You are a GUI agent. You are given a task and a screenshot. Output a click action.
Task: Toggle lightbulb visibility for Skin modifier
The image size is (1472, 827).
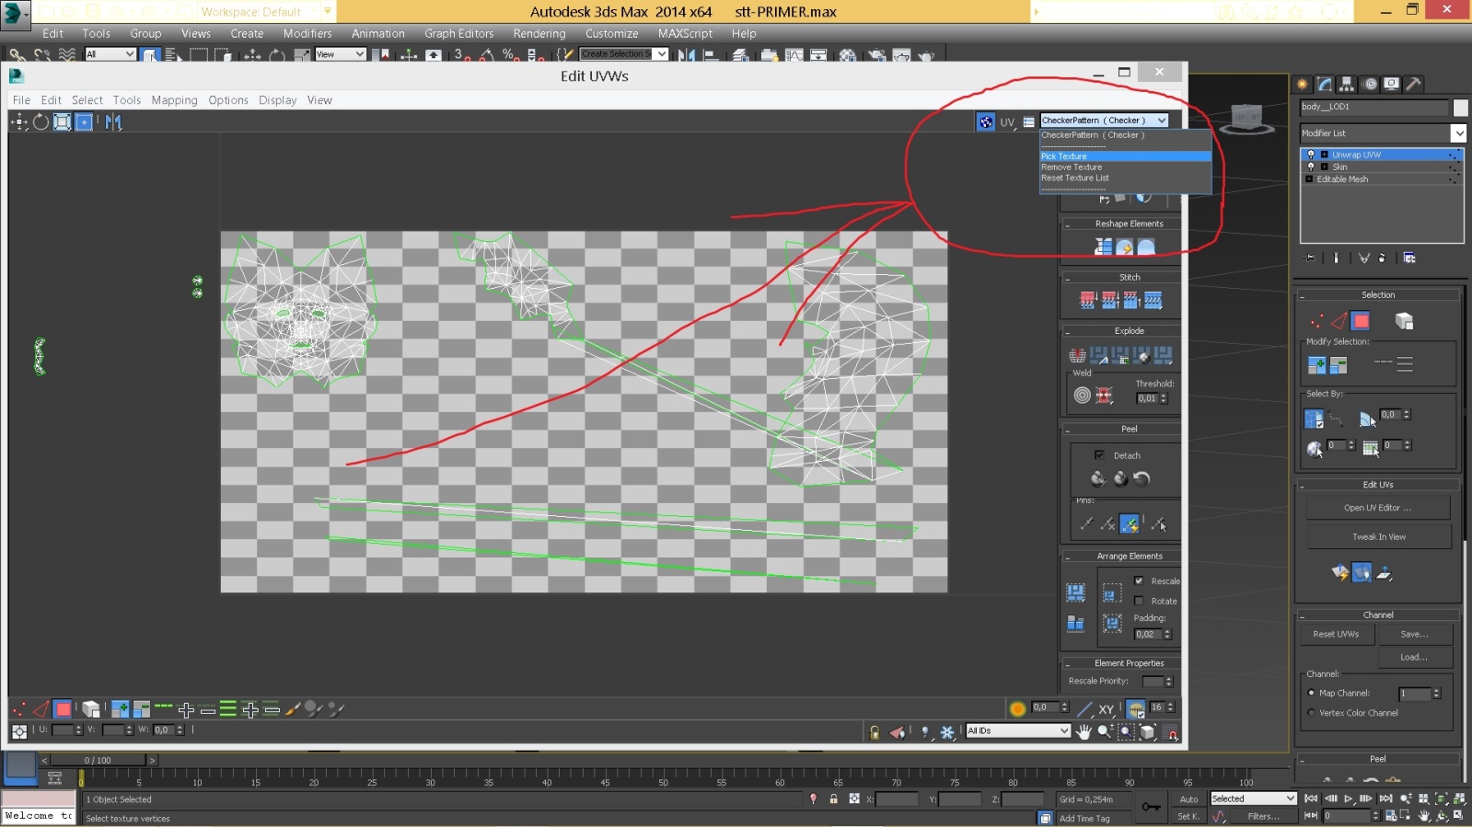[1311, 167]
